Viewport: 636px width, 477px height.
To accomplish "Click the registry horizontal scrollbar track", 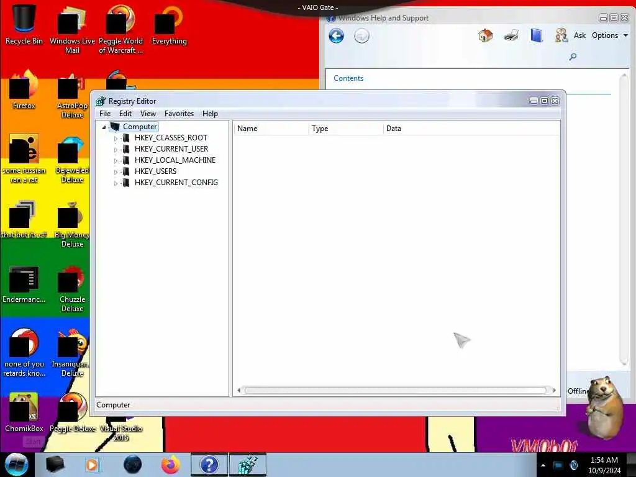I will click(396, 390).
